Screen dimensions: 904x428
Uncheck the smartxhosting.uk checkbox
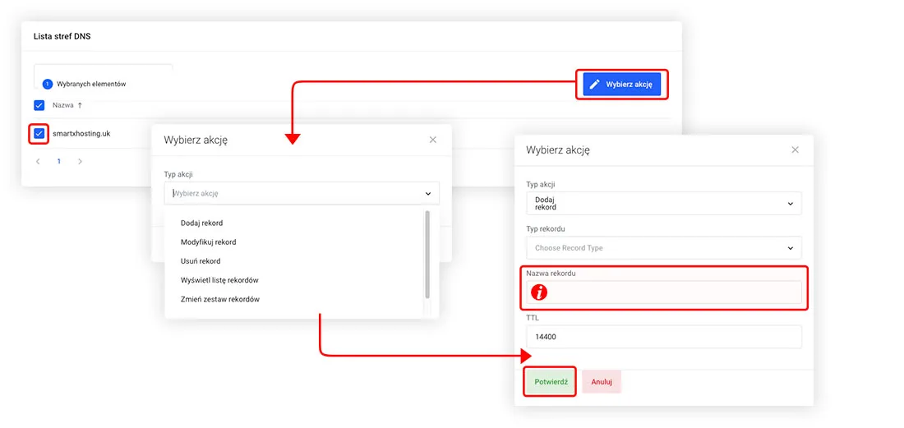tap(39, 134)
